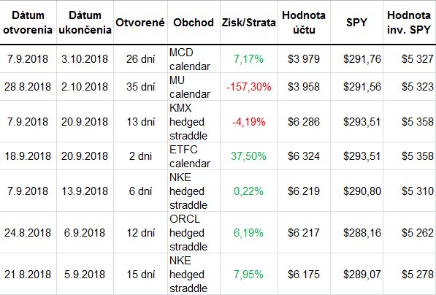
Task: Select the Dátum otvorenia column header
Action: coord(28,22)
